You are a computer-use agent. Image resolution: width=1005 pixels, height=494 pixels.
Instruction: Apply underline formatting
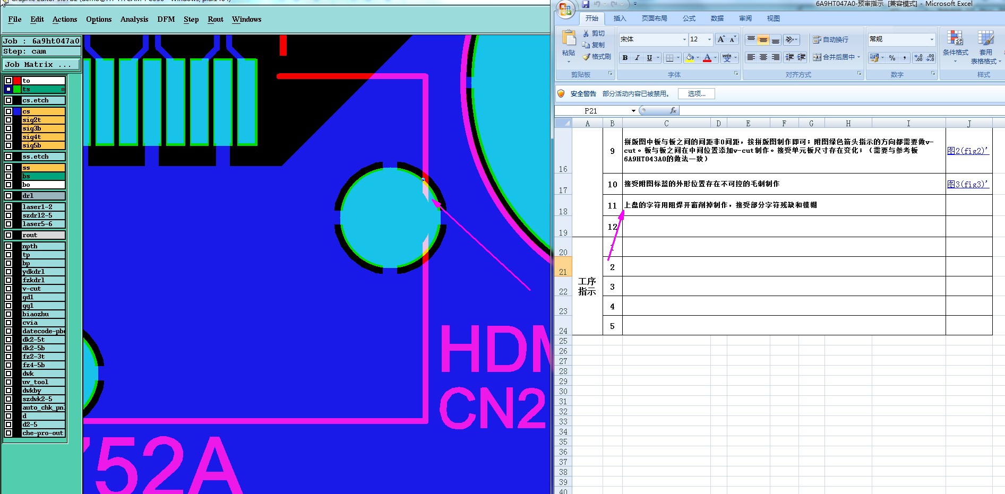click(x=649, y=58)
